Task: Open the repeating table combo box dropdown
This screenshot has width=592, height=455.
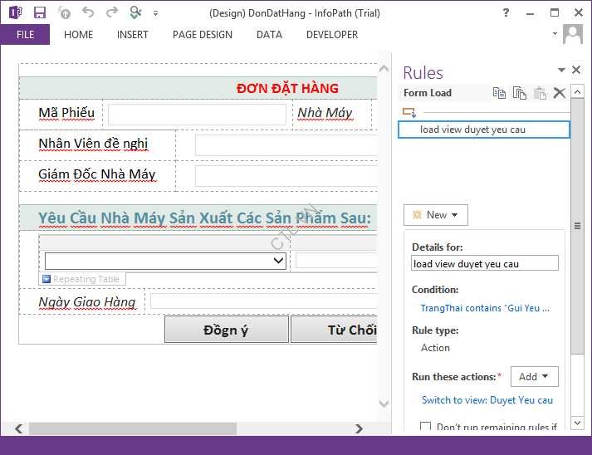Action: [279, 261]
